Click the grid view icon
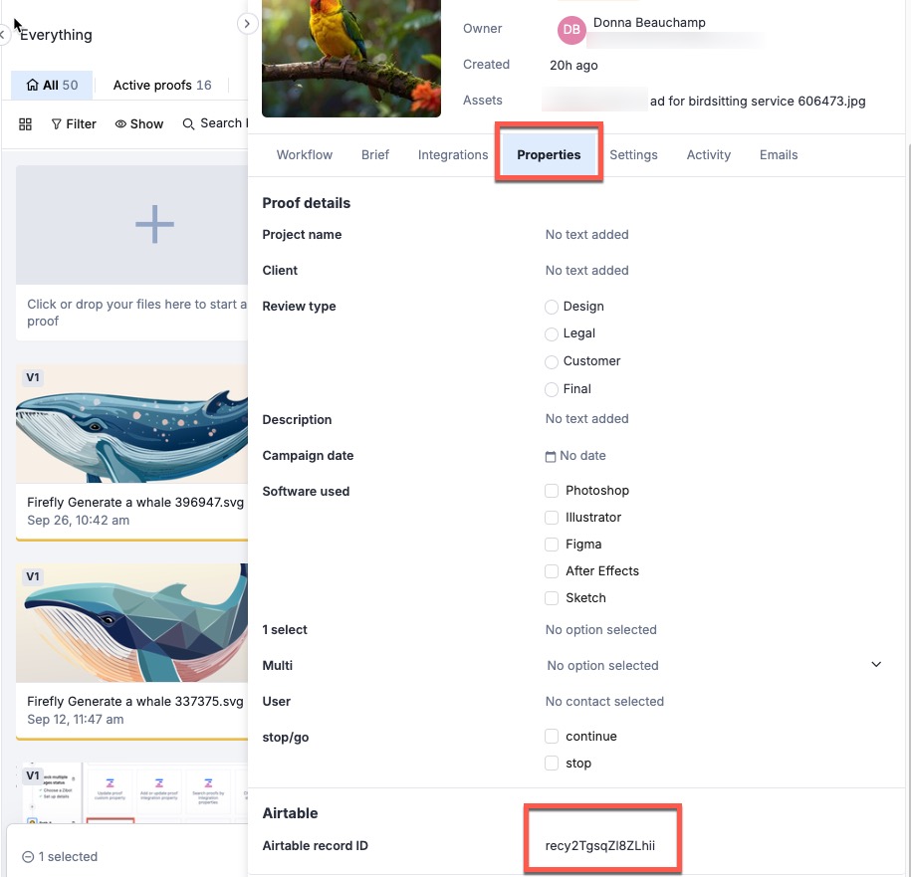The height and width of the screenshot is (877, 911). [26, 124]
